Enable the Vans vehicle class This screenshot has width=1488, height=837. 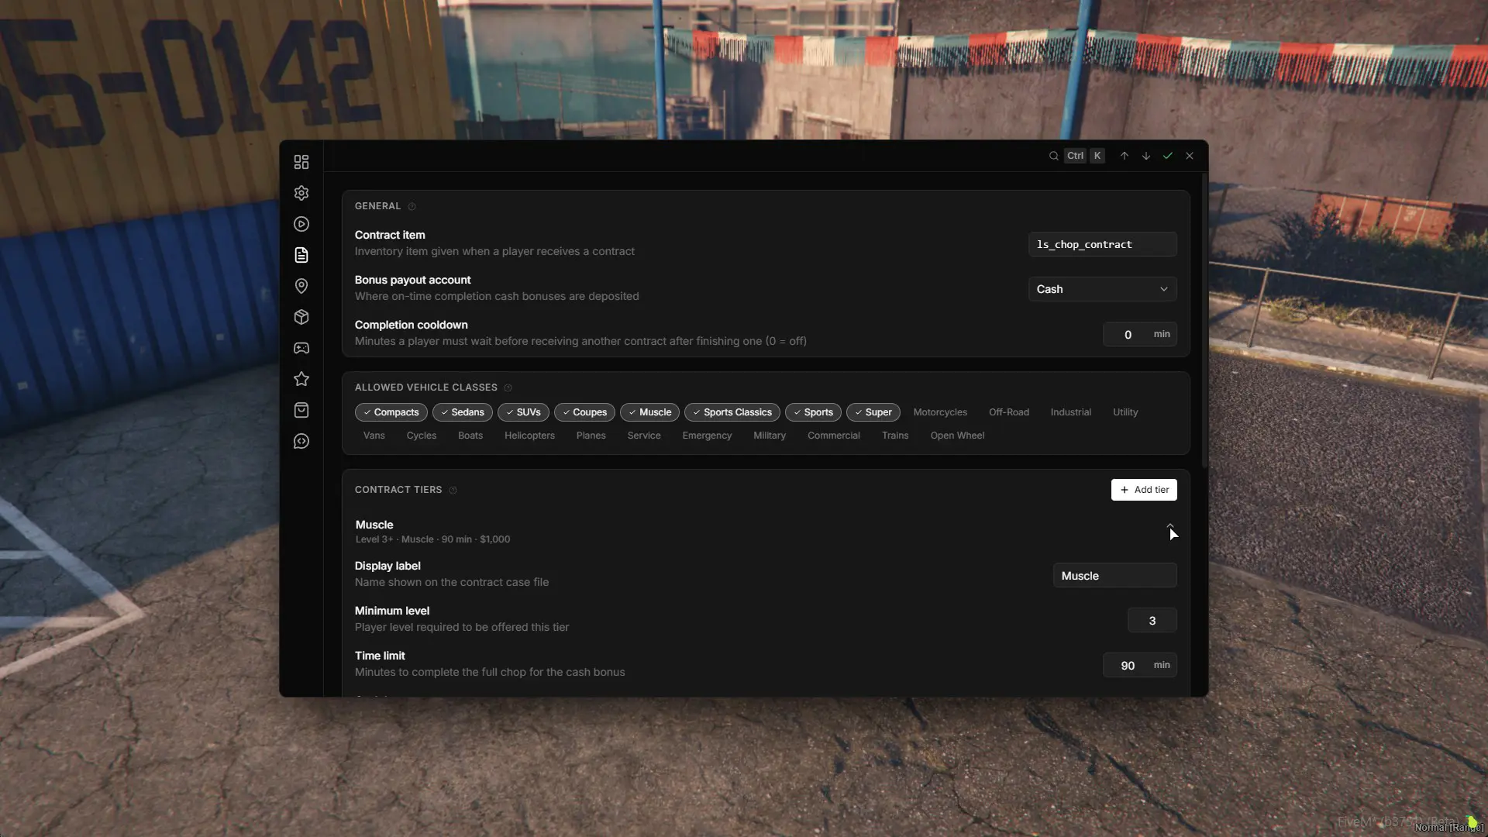pyautogui.click(x=374, y=436)
